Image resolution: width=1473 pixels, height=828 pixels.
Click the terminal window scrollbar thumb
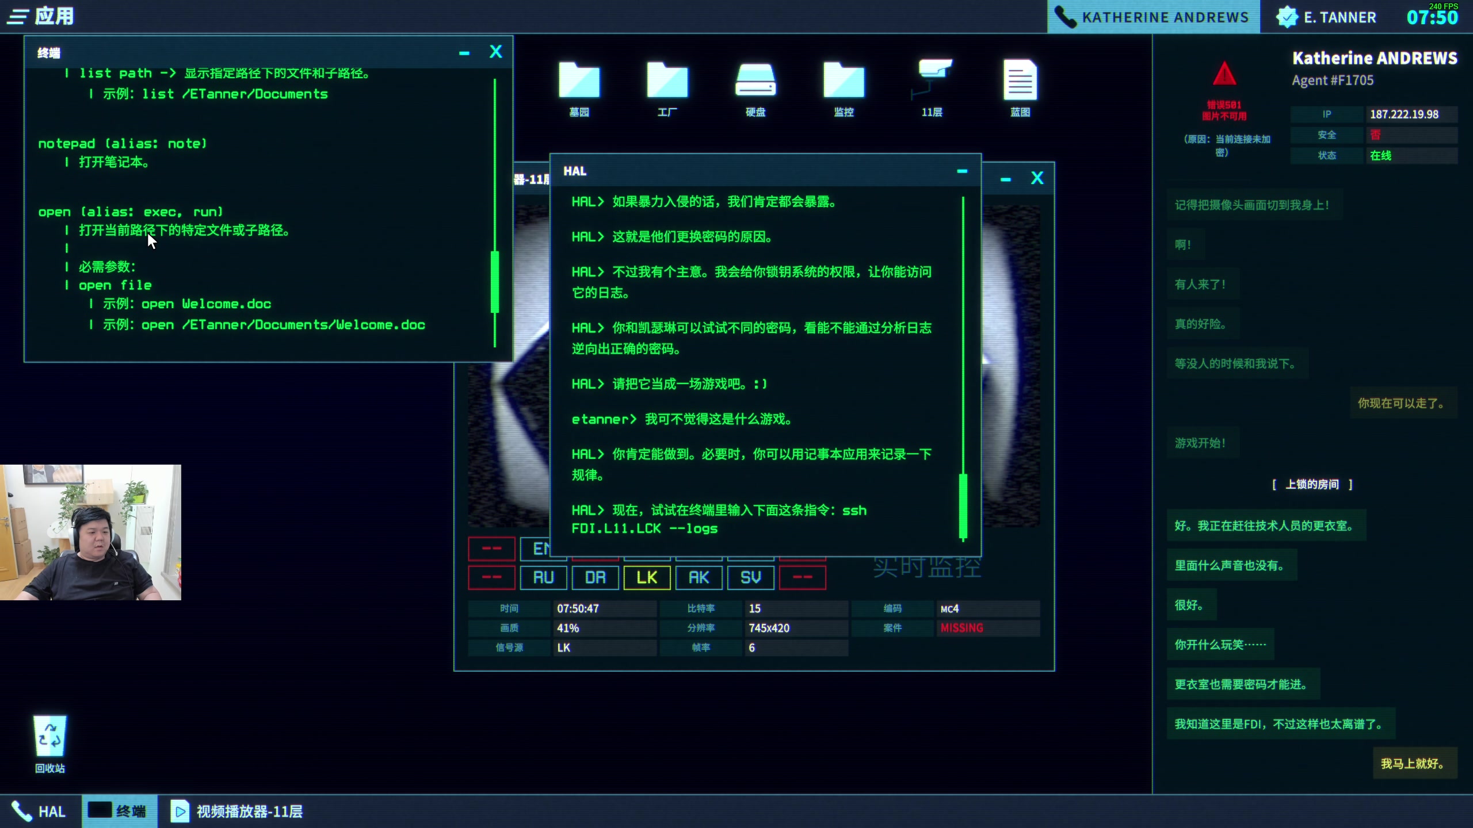coord(494,282)
